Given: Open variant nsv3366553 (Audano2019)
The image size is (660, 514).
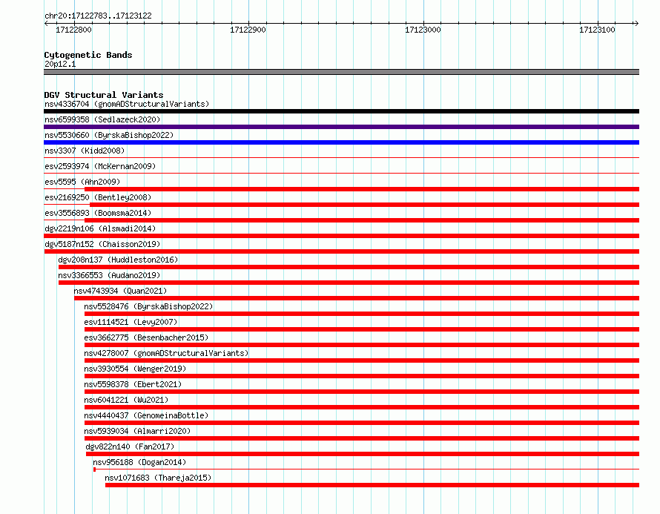Looking at the screenshot, I should (110, 275).
